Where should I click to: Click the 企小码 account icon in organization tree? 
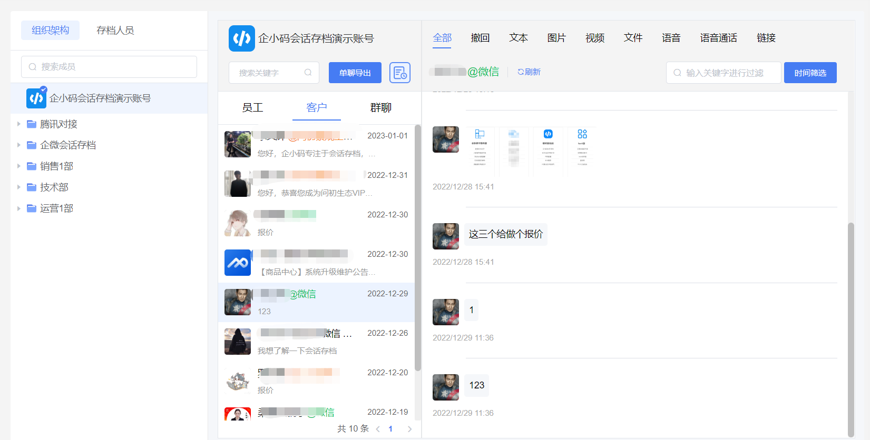click(36, 98)
